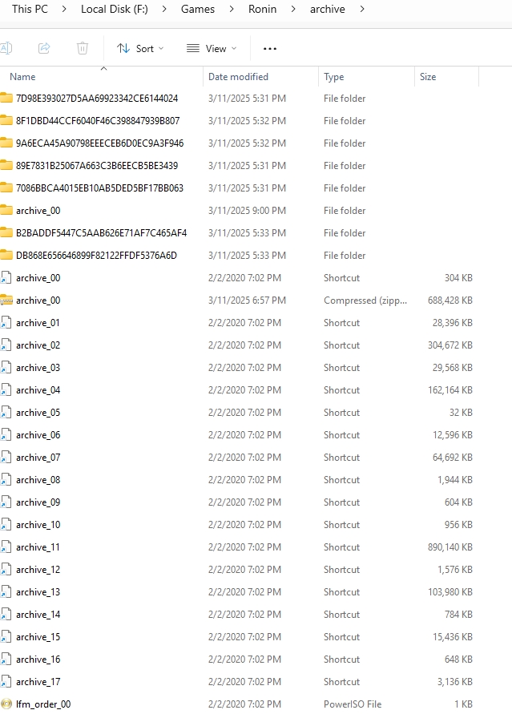This screenshot has height=714, width=512.
Task: Go to This PC in breadcrumb
Action: (x=30, y=9)
